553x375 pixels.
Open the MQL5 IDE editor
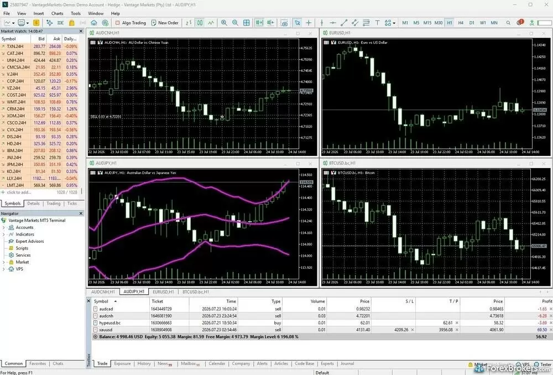click(60, 23)
